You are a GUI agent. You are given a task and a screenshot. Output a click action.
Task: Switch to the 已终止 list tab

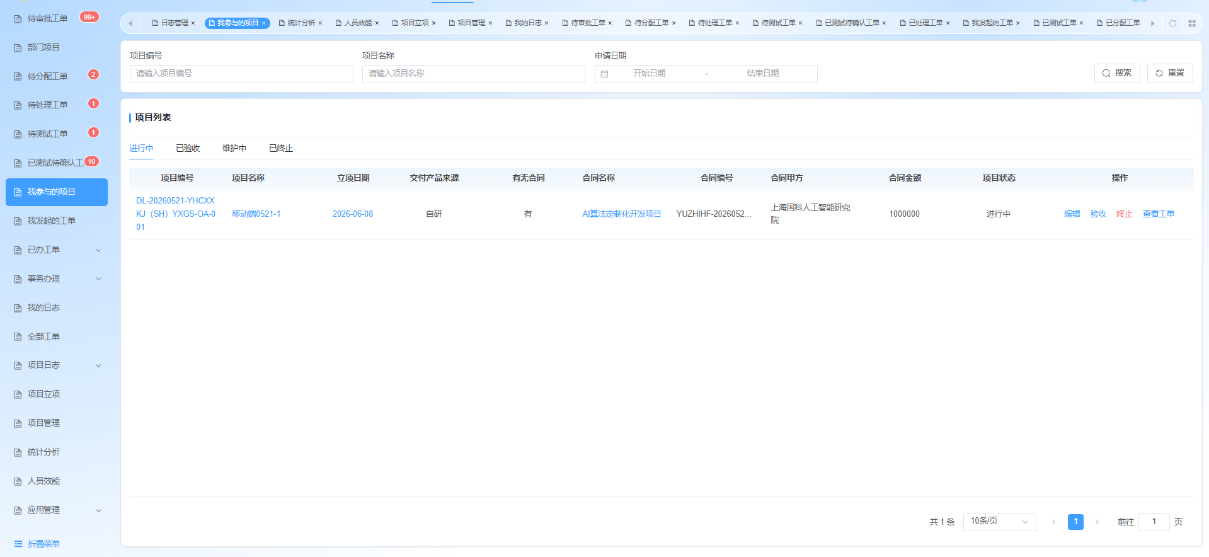[281, 148]
